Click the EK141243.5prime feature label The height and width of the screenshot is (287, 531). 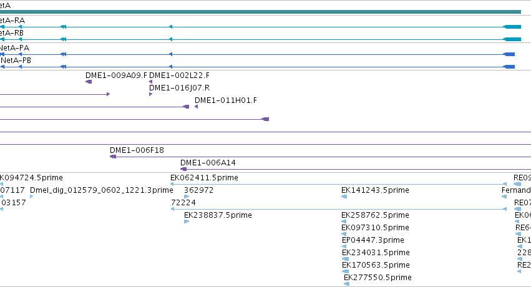click(x=375, y=190)
